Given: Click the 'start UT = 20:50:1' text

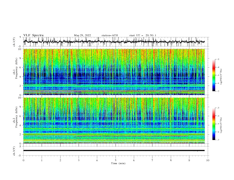Looking at the screenshot, I should click(x=143, y=35).
